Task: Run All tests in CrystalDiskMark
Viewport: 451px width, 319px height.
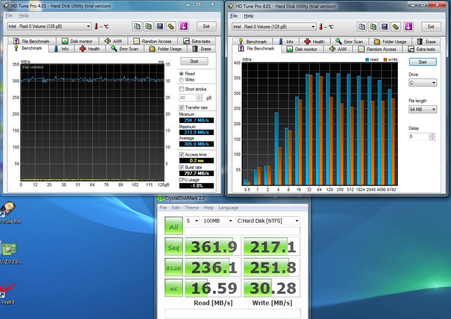Action: click(174, 226)
